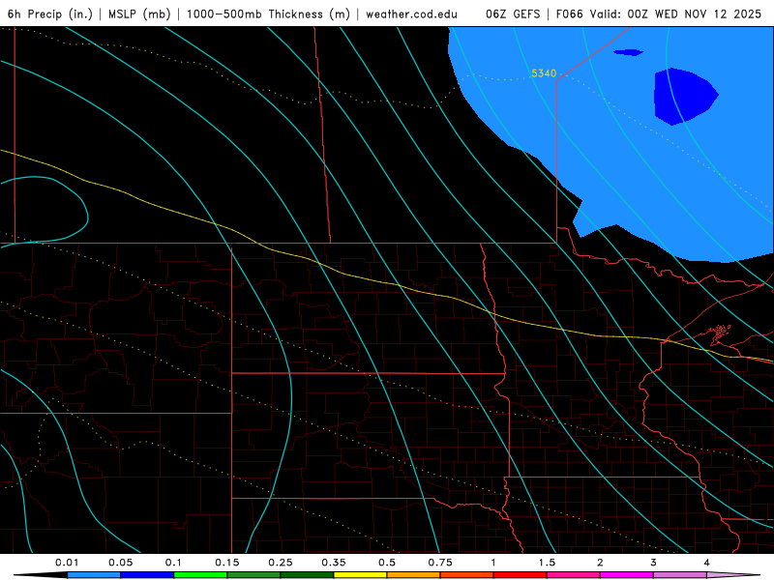Pick the red 1 inch precip swatch

(x=521, y=575)
